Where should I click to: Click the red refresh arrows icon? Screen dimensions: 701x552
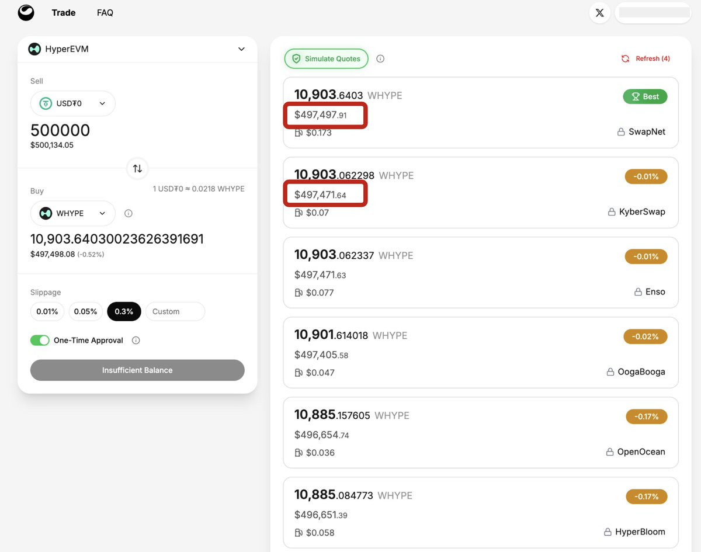tap(625, 58)
